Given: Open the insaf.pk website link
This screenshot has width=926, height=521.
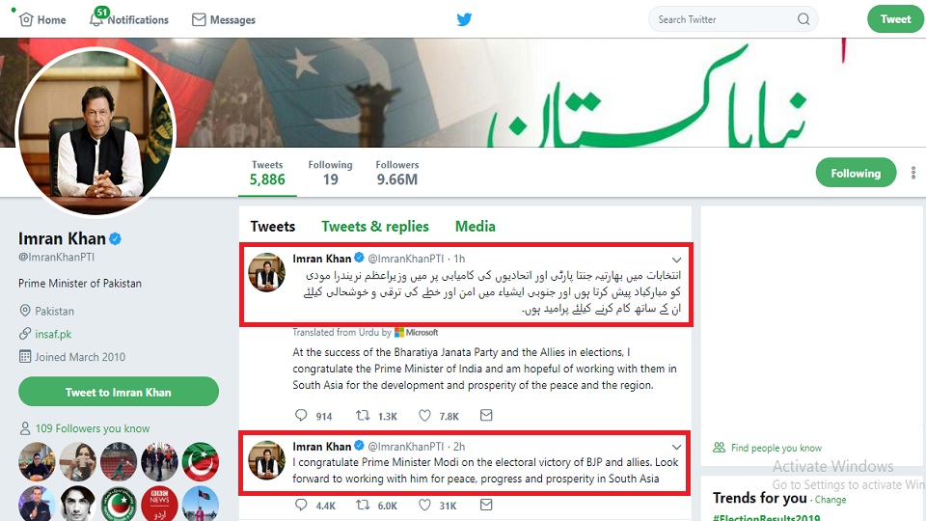Looking at the screenshot, I should click(x=53, y=335).
